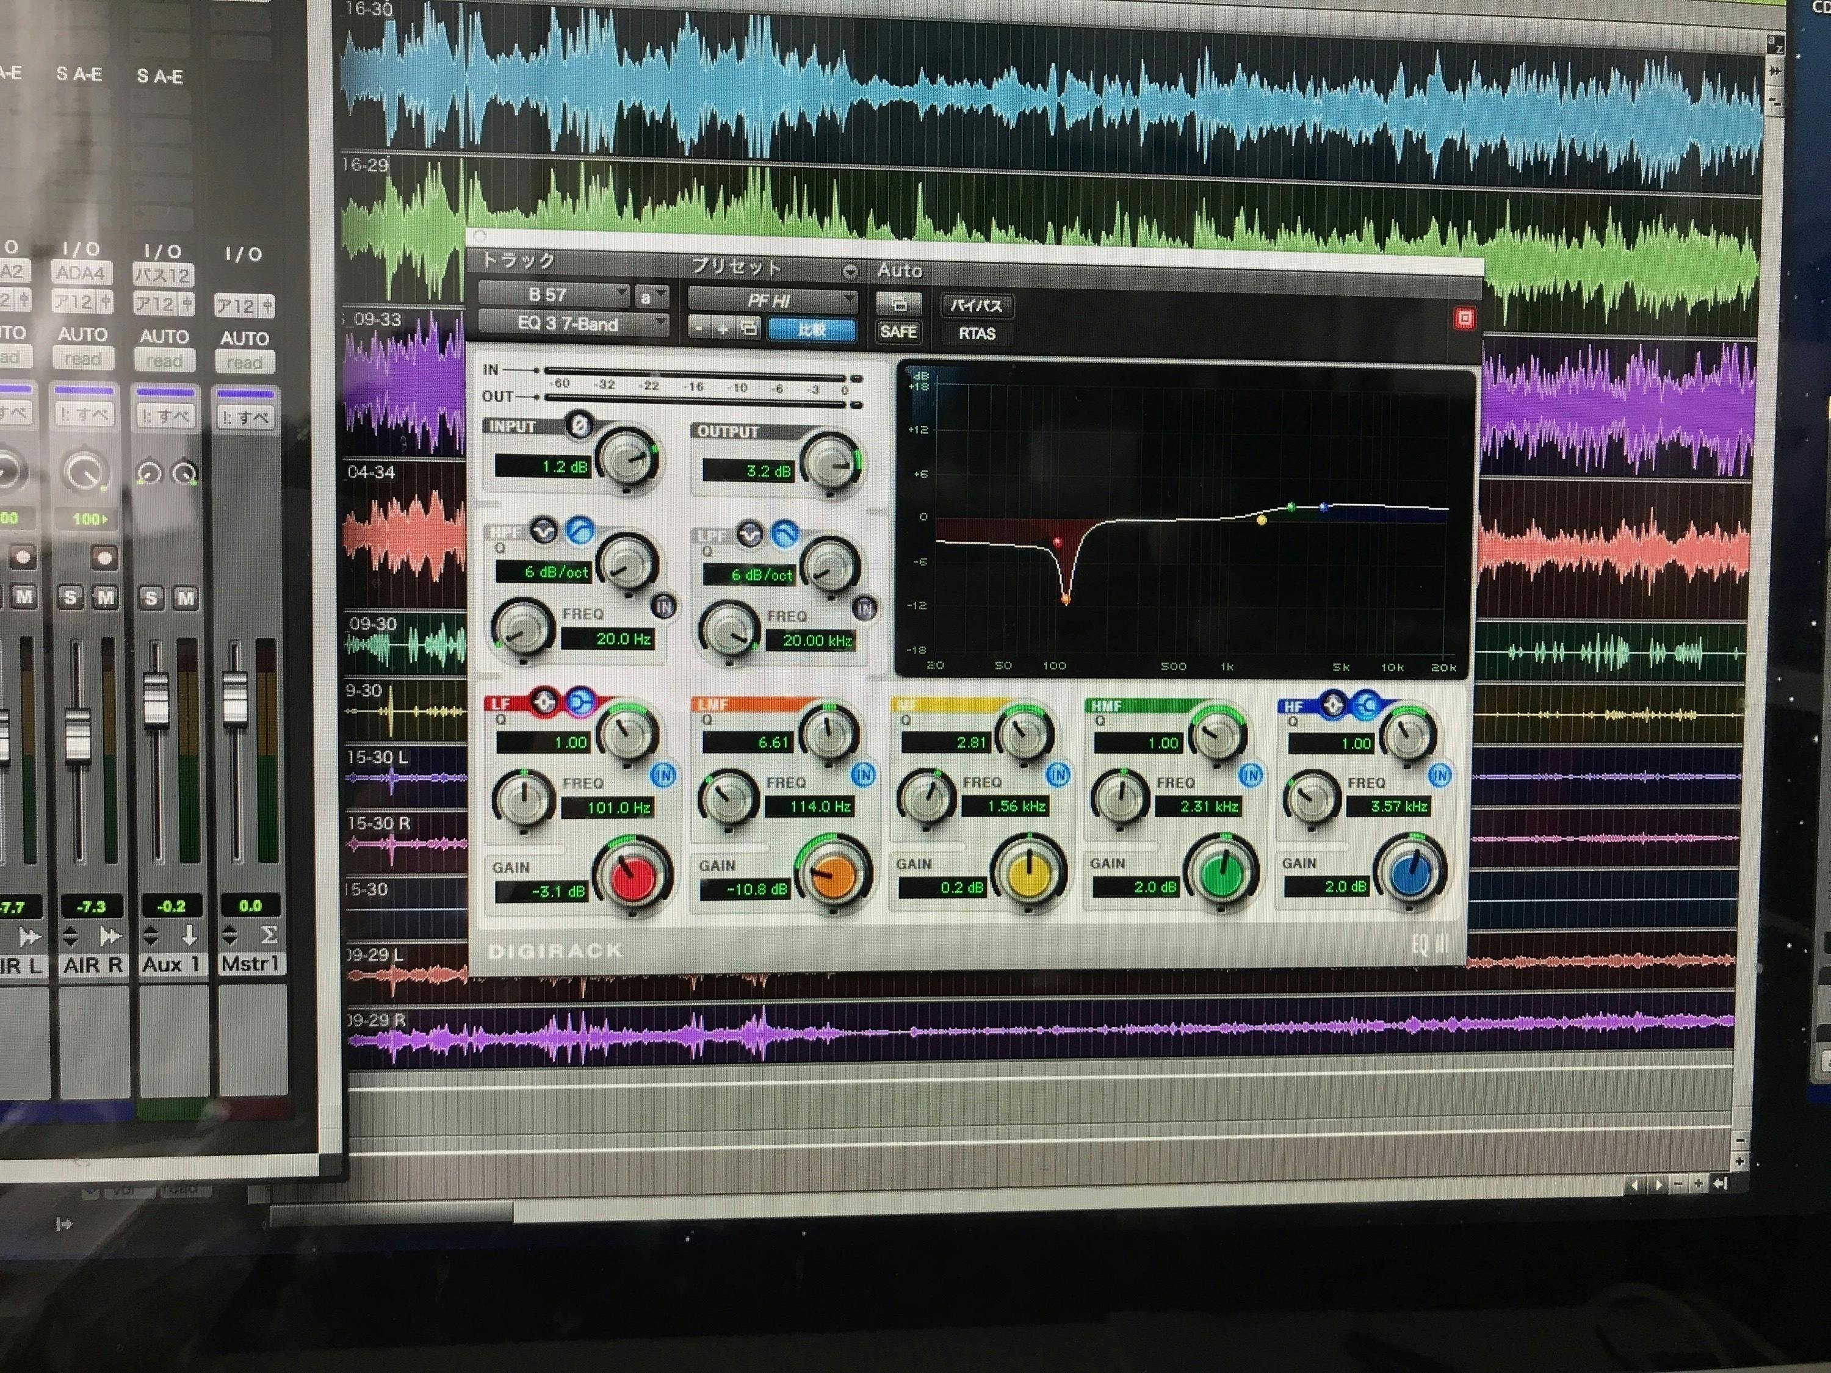Select the LF band shelf type icon

point(580,702)
